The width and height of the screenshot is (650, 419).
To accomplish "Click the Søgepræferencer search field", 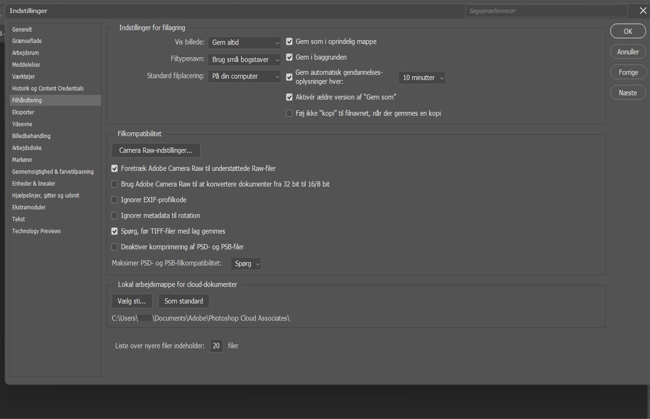I will (x=546, y=11).
